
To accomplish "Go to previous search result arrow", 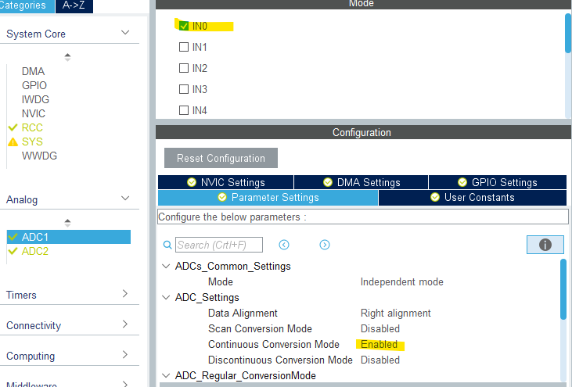I will [x=284, y=245].
